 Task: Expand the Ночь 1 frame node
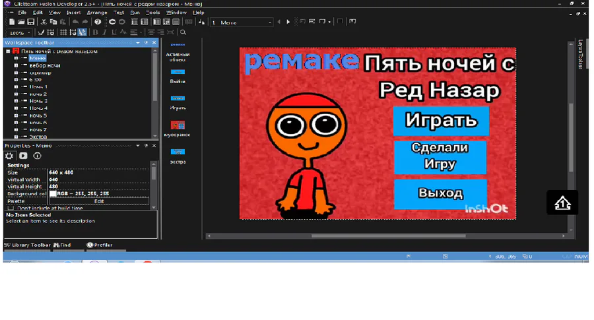pos(16,86)
